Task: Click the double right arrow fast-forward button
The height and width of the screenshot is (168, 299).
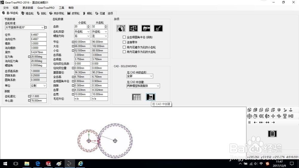Action: (x=267, y=123)
